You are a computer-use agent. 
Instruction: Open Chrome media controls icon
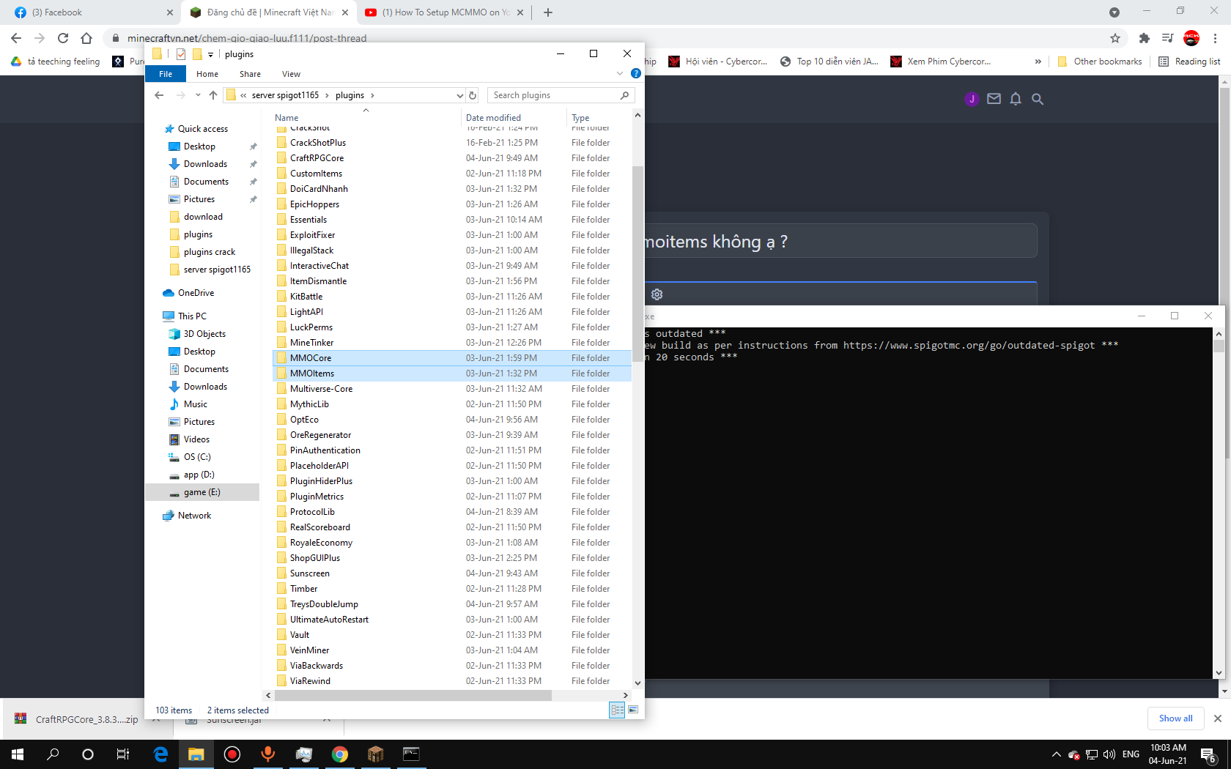[1168, 38]
